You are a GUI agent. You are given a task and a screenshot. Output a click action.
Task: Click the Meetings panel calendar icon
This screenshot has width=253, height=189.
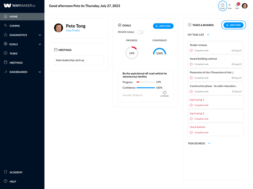pyautogui.click(x=56, y=50)
